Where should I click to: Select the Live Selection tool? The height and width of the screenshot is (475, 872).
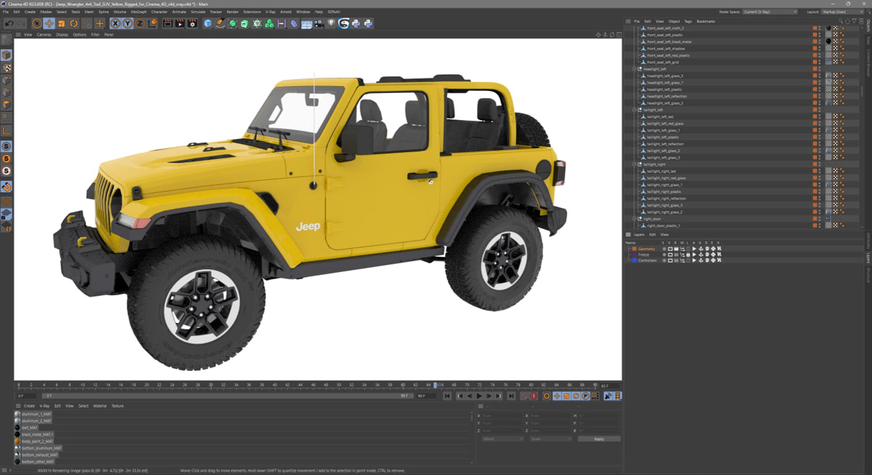coord(37,24)
